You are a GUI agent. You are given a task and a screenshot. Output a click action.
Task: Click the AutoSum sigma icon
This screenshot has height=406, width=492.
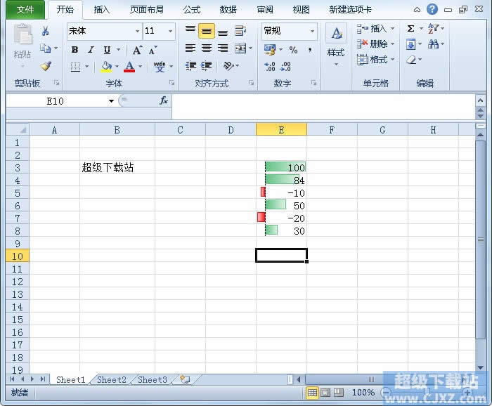click(410, 29)
